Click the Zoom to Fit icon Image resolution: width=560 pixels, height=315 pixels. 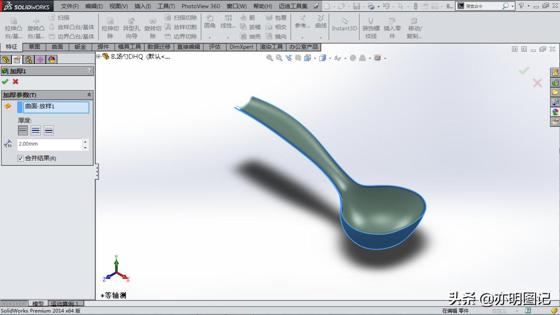(x=270, y=58)
